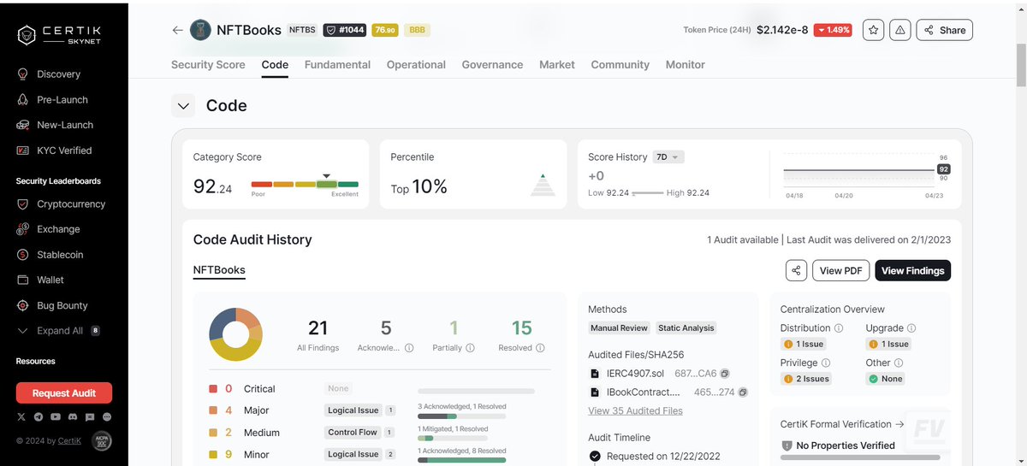
Task: Click the NFTBooks project avatar
Action: tap(200, 30)
